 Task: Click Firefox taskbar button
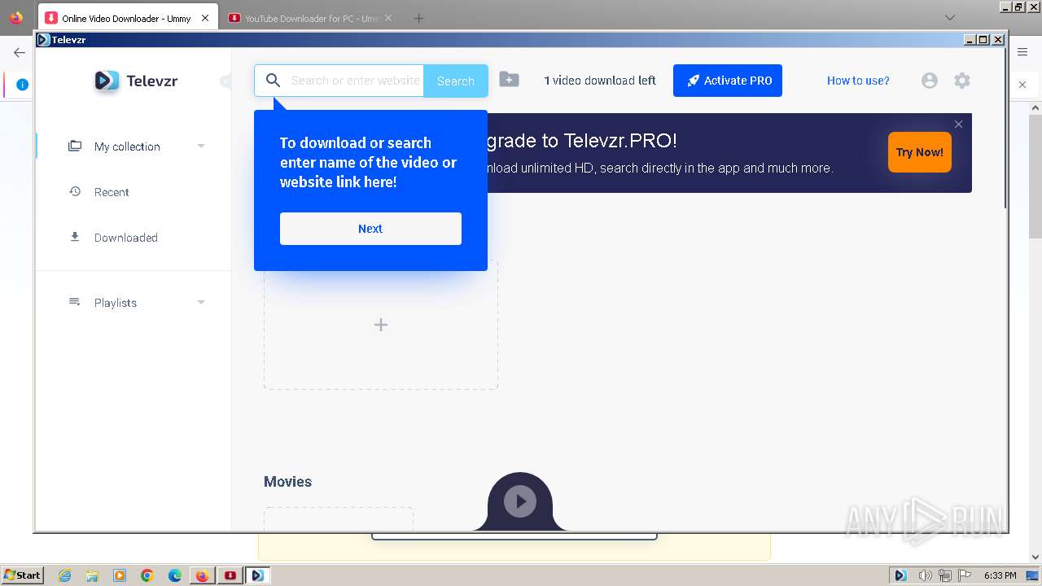pyautogui.click(x=202, y=575)
